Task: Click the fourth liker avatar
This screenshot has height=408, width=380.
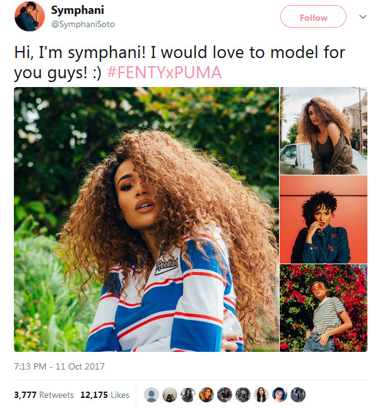Action: (206, 395)
